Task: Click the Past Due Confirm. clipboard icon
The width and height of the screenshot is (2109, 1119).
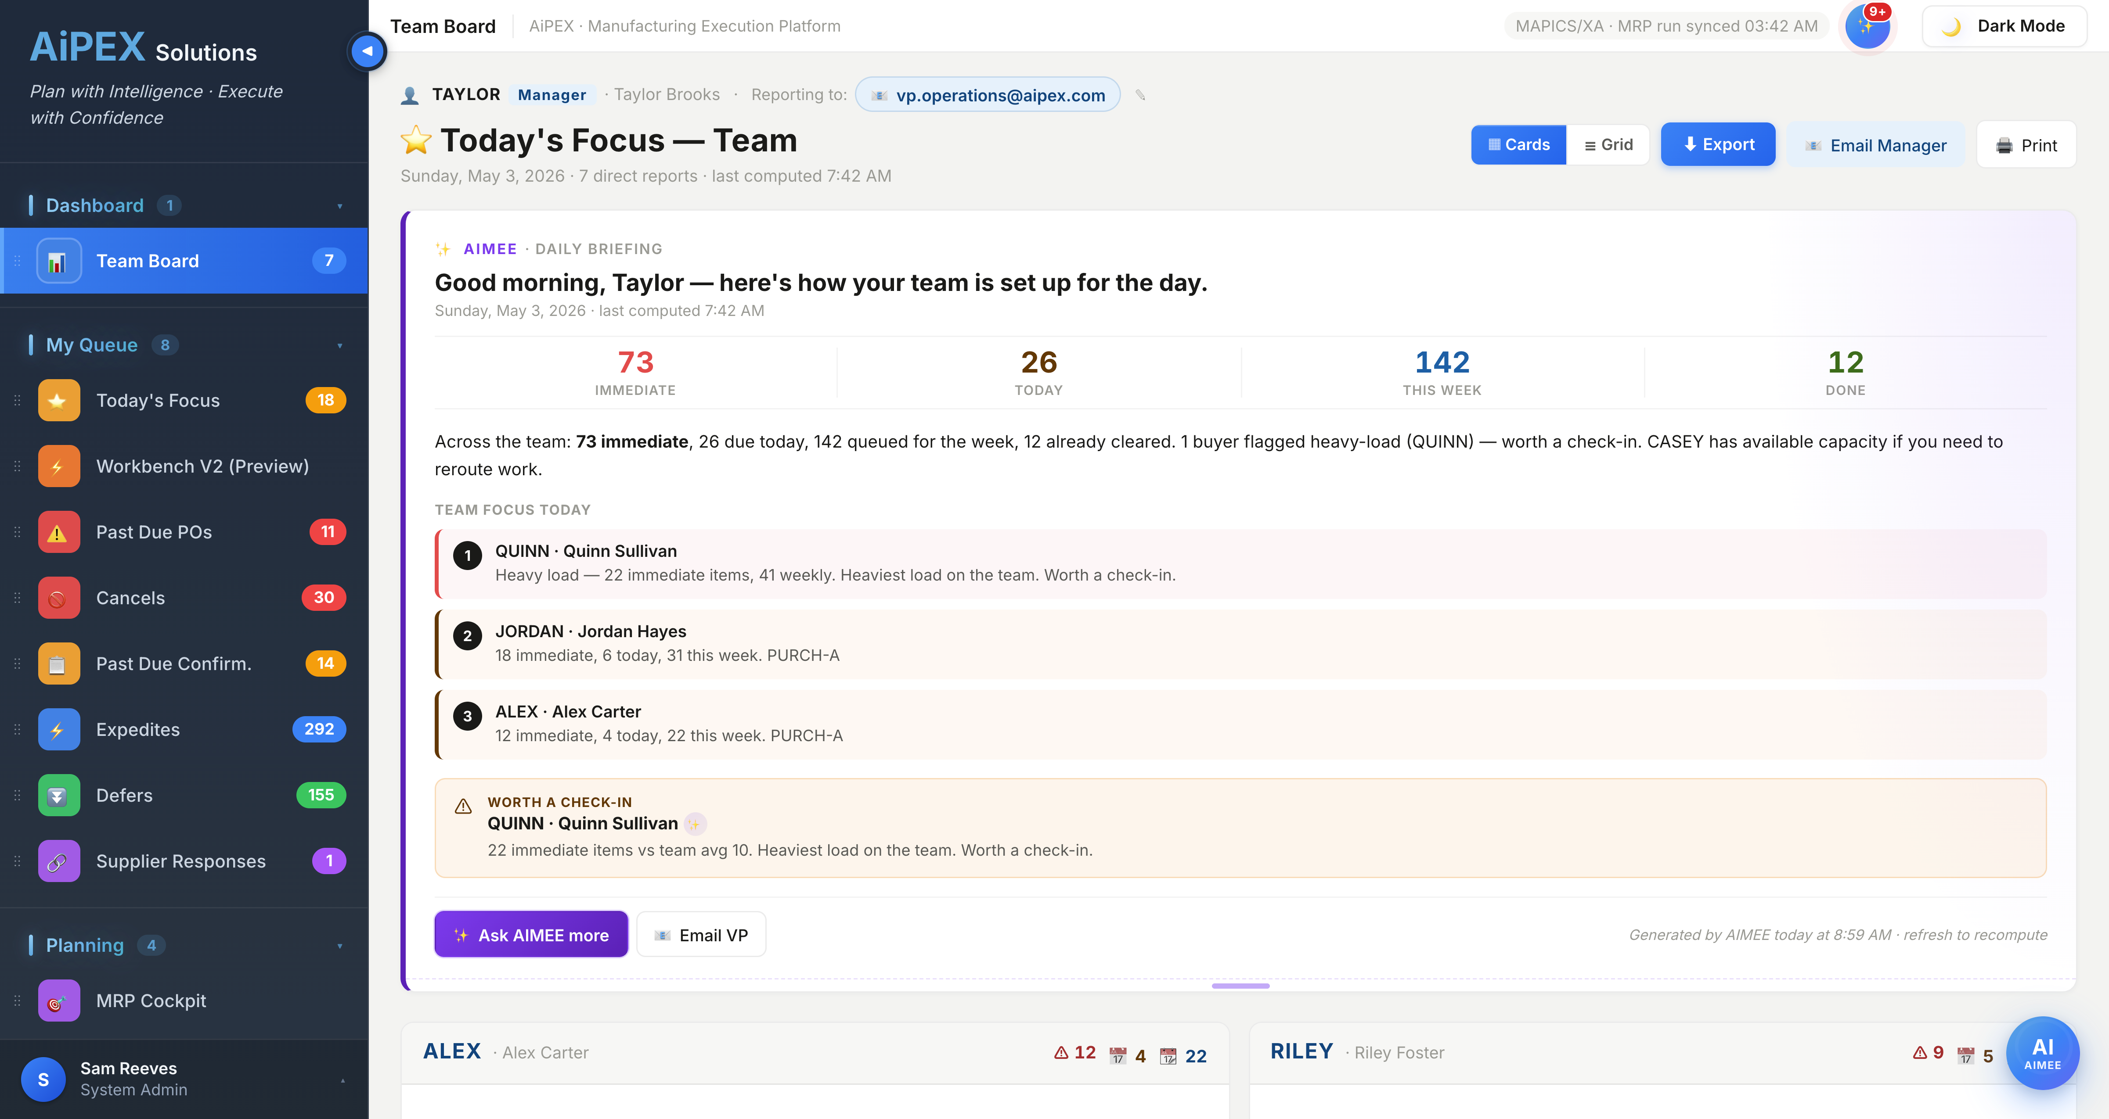Action: (x=58, y=664)
